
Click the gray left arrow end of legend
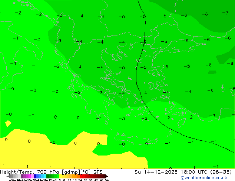coord(9,176)
